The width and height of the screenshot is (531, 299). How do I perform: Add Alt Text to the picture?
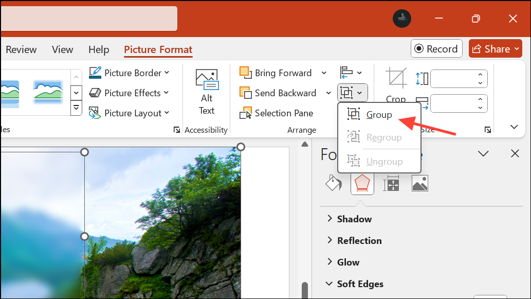206,93
